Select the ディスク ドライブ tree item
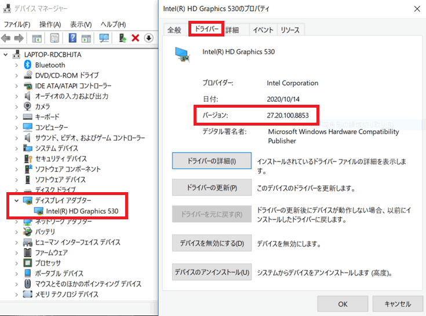 [56, 189]
